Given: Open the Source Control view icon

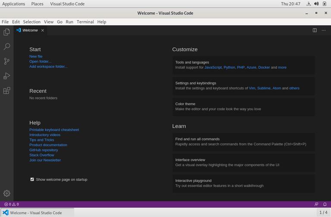Looking at the screenshot, I should (x=6, y=61).
